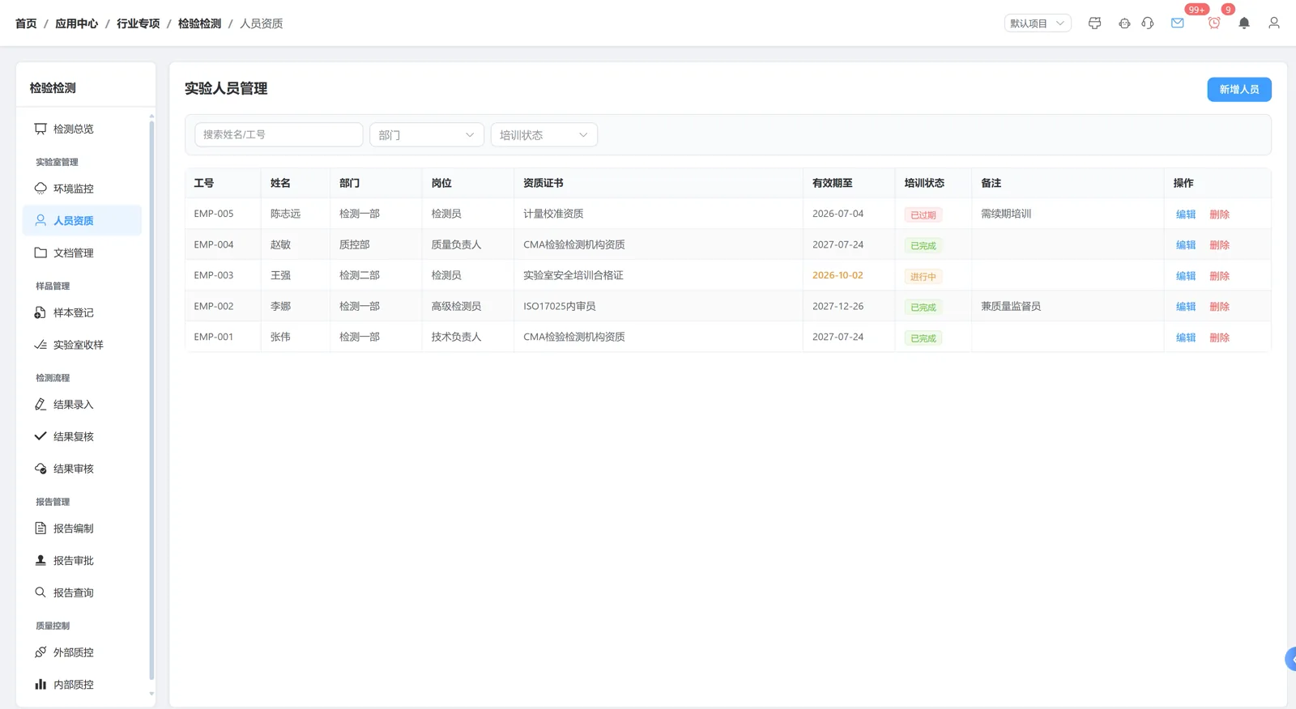Click the 已过期 status tag
Screen dimensions: 1296x709
tap(923, 215)
